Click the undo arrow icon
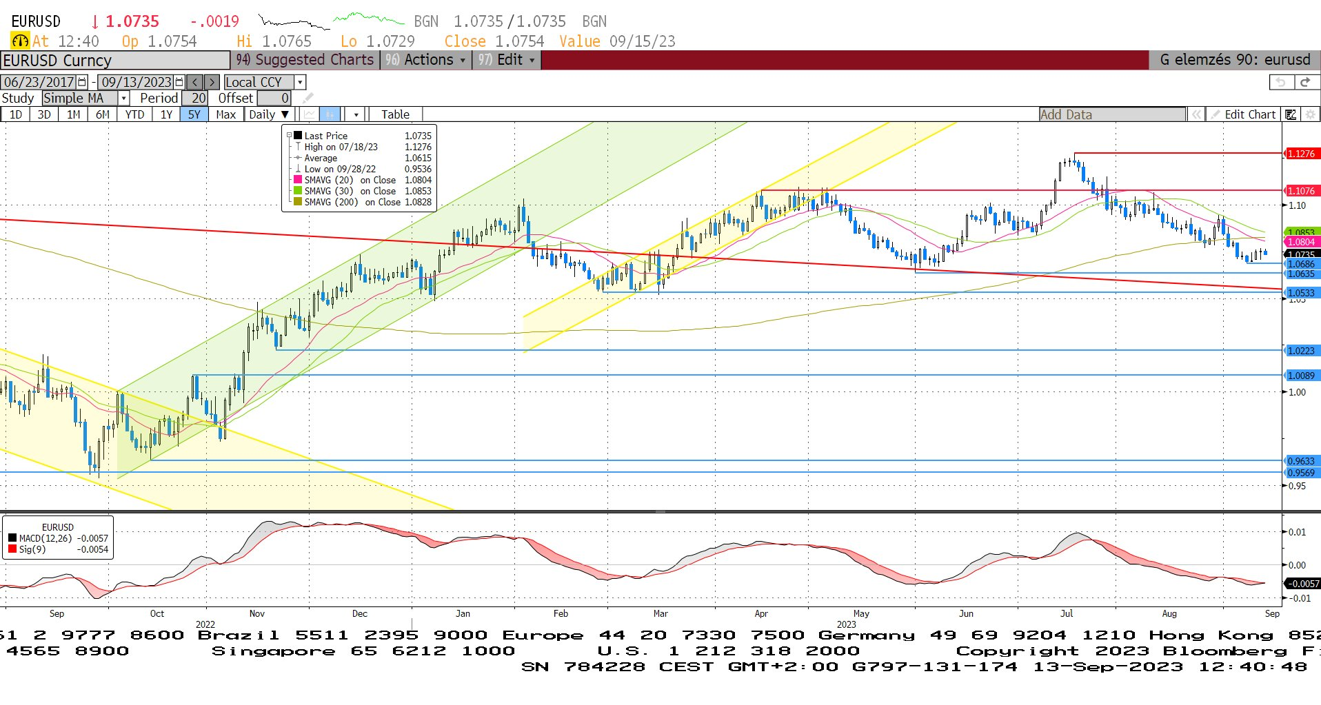The width and height of the screenshot is (1321, 705). pos(1280,82)
